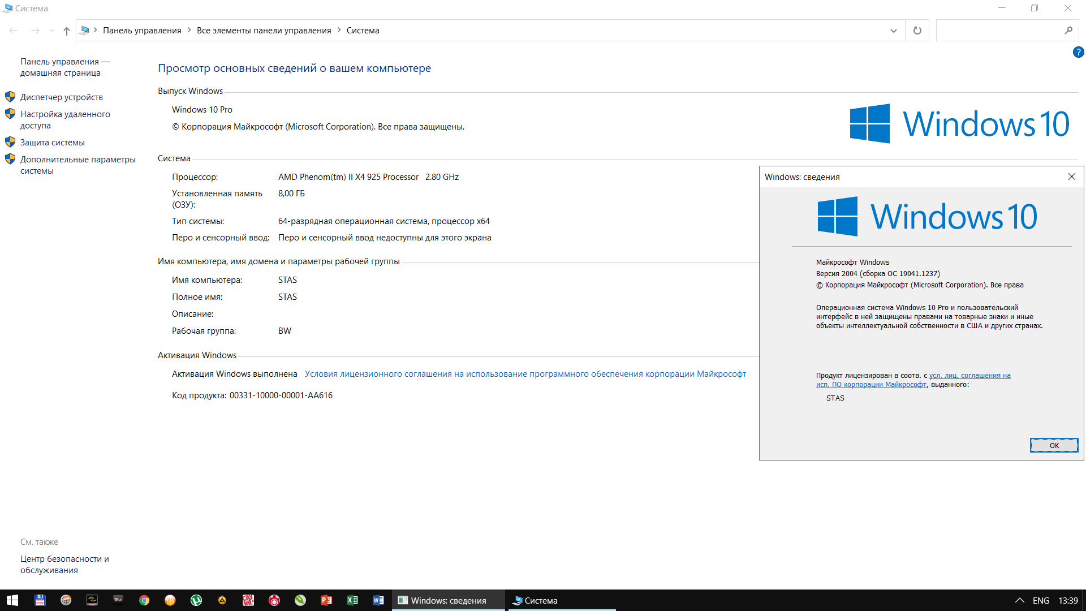The width and height of the screenshot is (1086, 611).
Task: Open uTorrent from the taskbar
Action: pyautogui.click(x=196, y=600)
